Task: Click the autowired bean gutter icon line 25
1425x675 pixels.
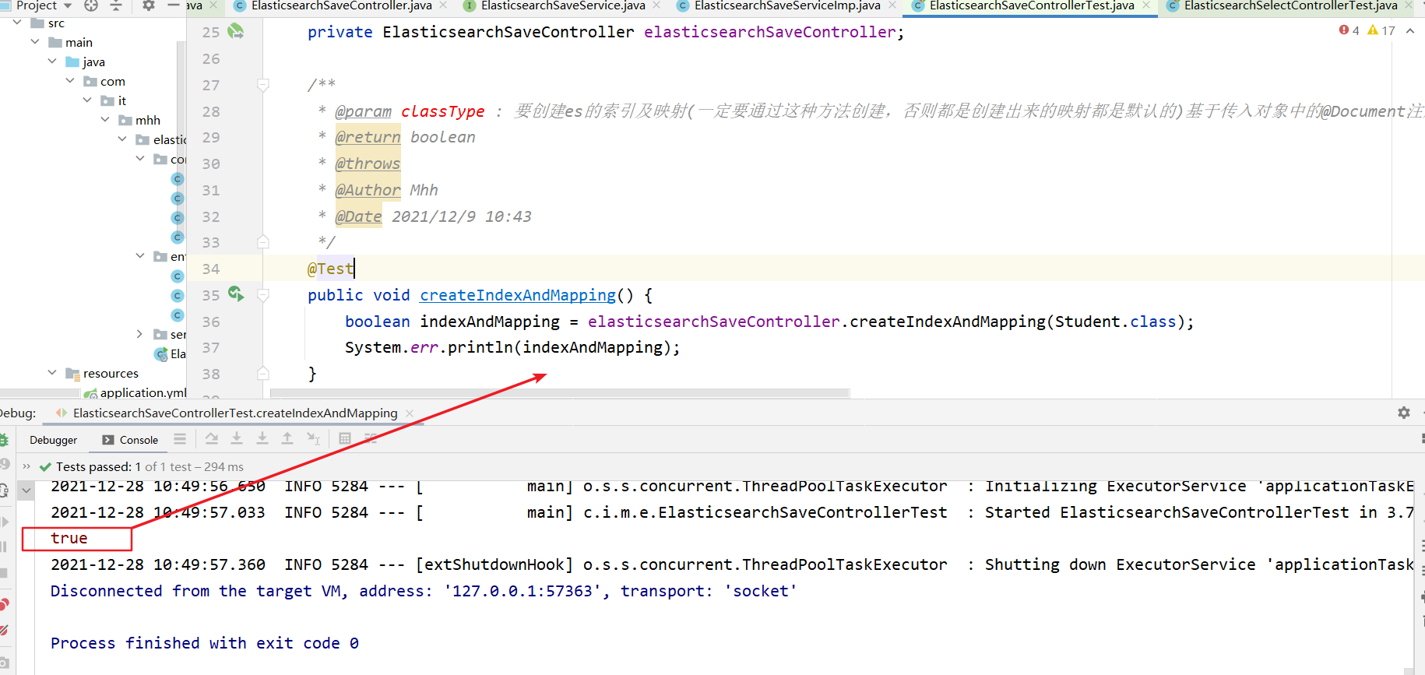Action: 235,32
